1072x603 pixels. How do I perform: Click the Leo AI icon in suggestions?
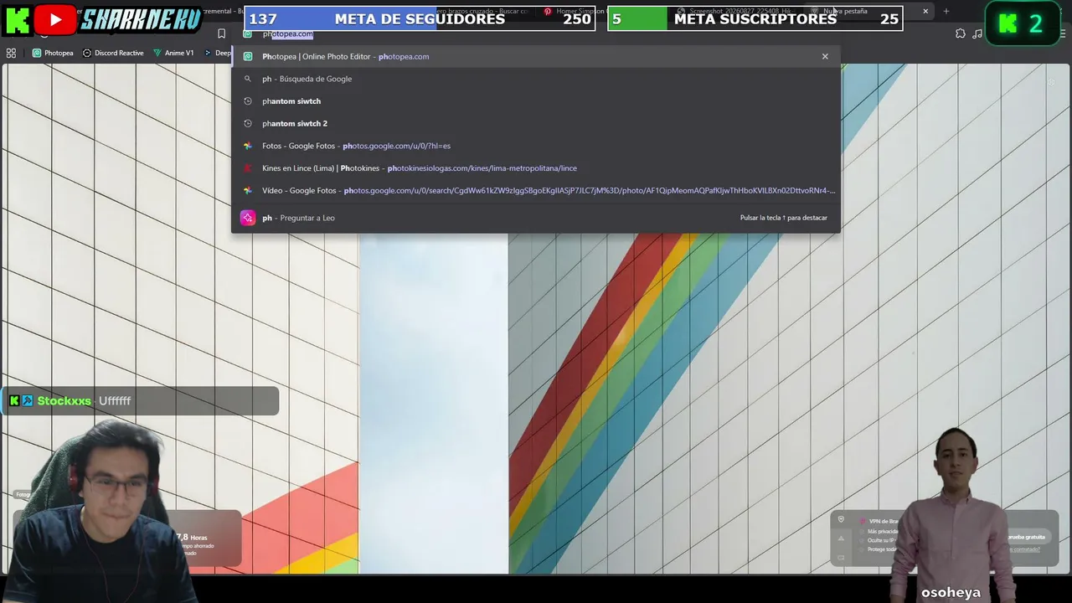pyautogui.click(x=248, y=218)
